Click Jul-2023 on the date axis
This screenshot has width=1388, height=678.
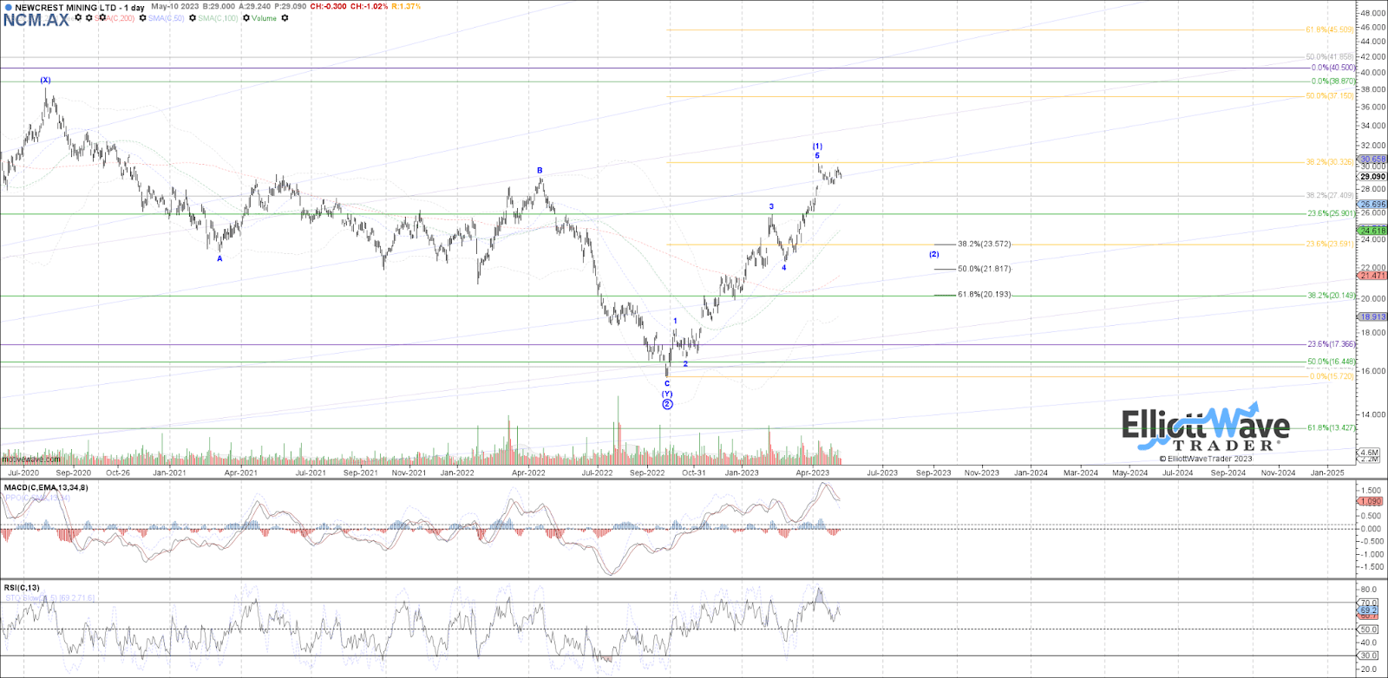882,473
